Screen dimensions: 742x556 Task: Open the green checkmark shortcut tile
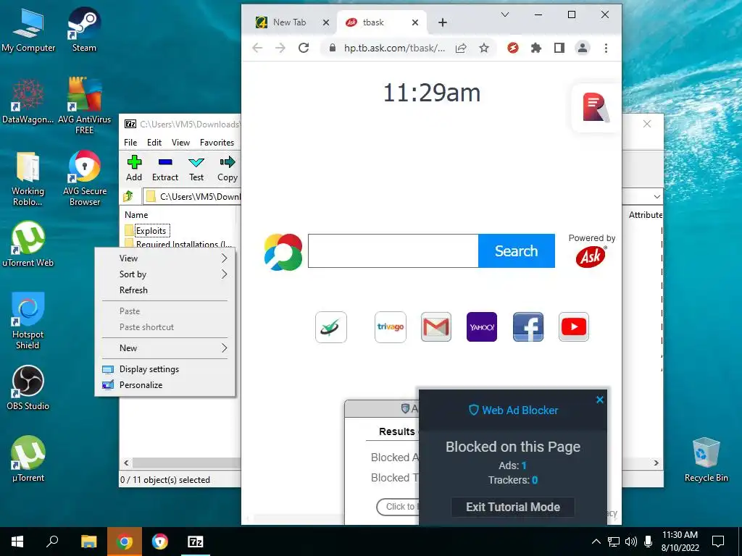click(x=330, y=327)
